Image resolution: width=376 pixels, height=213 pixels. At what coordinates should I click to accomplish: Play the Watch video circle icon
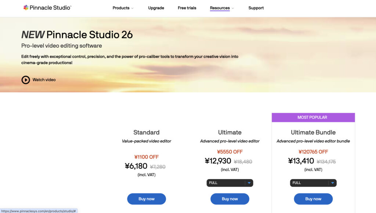[x=26, y=80]
